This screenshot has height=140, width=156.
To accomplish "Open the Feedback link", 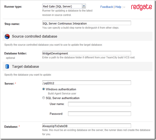I will 107,7.
